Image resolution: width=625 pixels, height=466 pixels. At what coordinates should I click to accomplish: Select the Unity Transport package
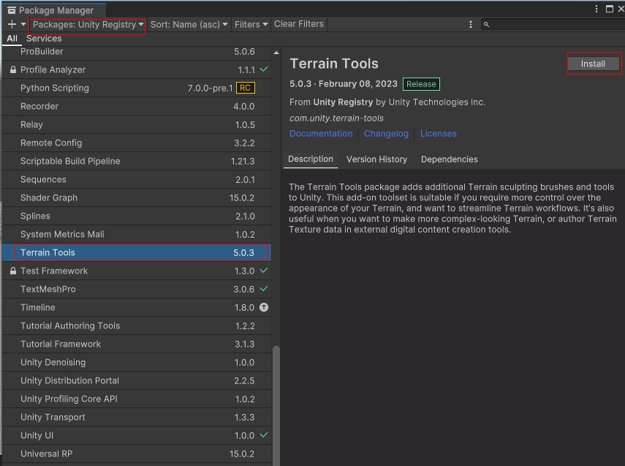(x=137, y=417)
